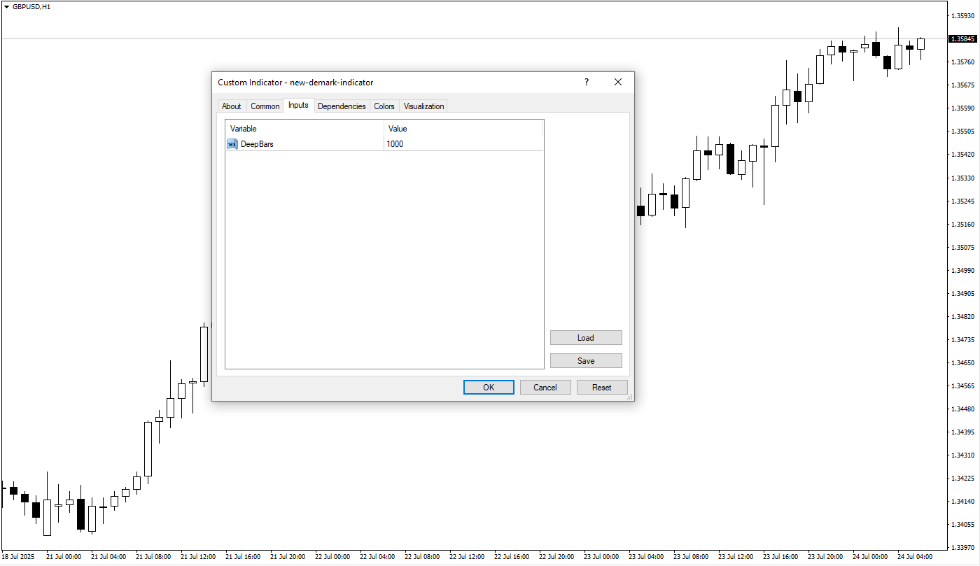Screen dimensions: 980x566
Task: Click Reset to restore defaults
Action: click(x=602, y=388)
